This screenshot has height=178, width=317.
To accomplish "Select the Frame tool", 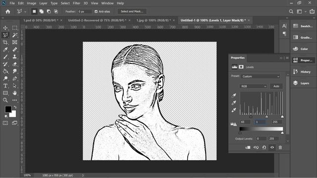I will (14, 43).
